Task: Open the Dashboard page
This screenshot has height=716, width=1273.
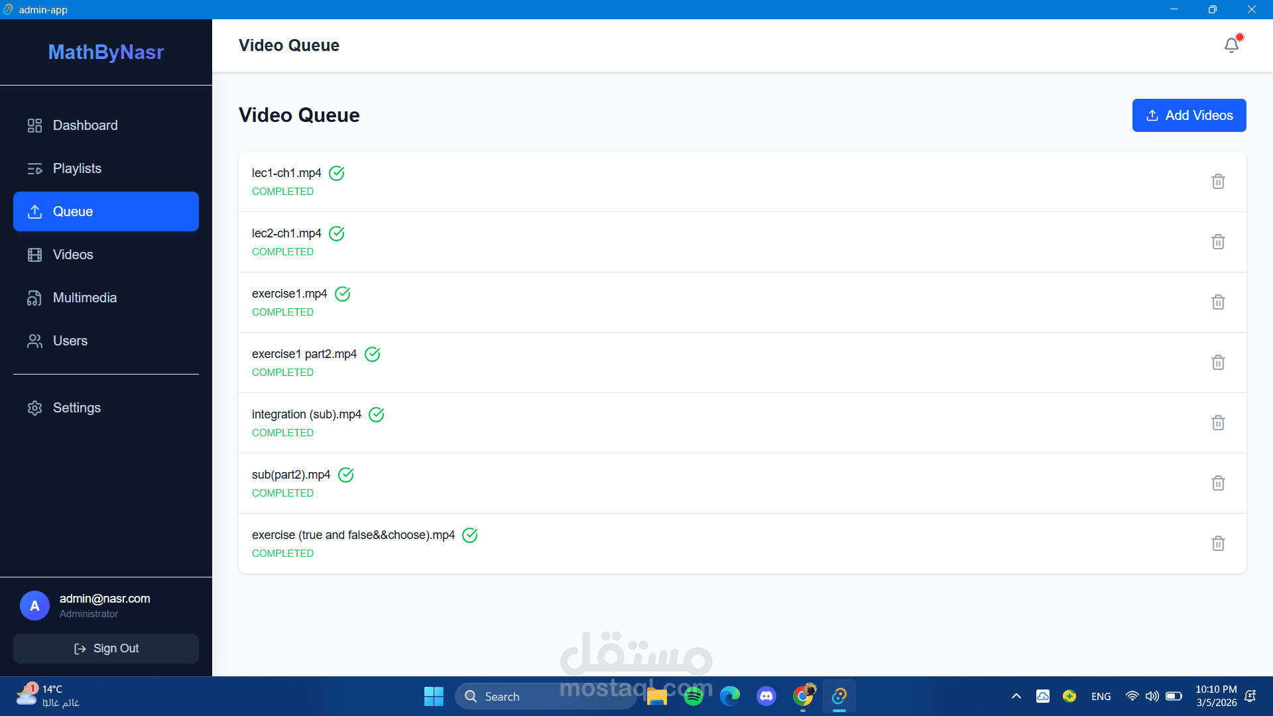Action: click(x=85, y=125)
